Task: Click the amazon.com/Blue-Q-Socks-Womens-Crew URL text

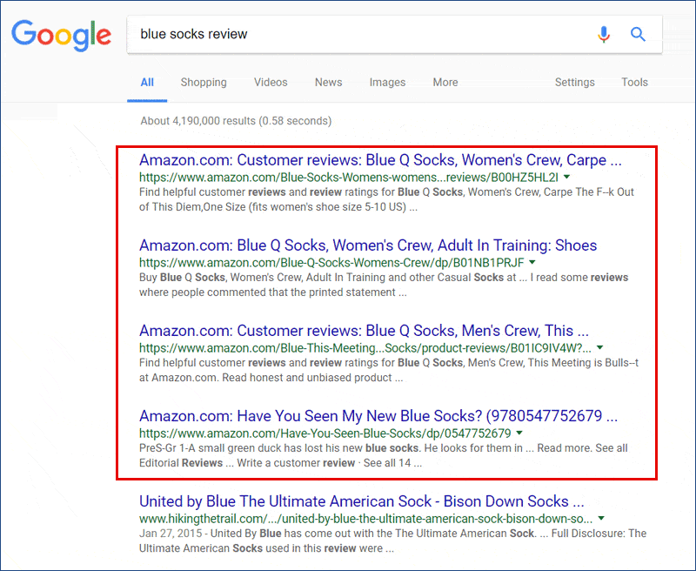Action: [x=331, y=262]
